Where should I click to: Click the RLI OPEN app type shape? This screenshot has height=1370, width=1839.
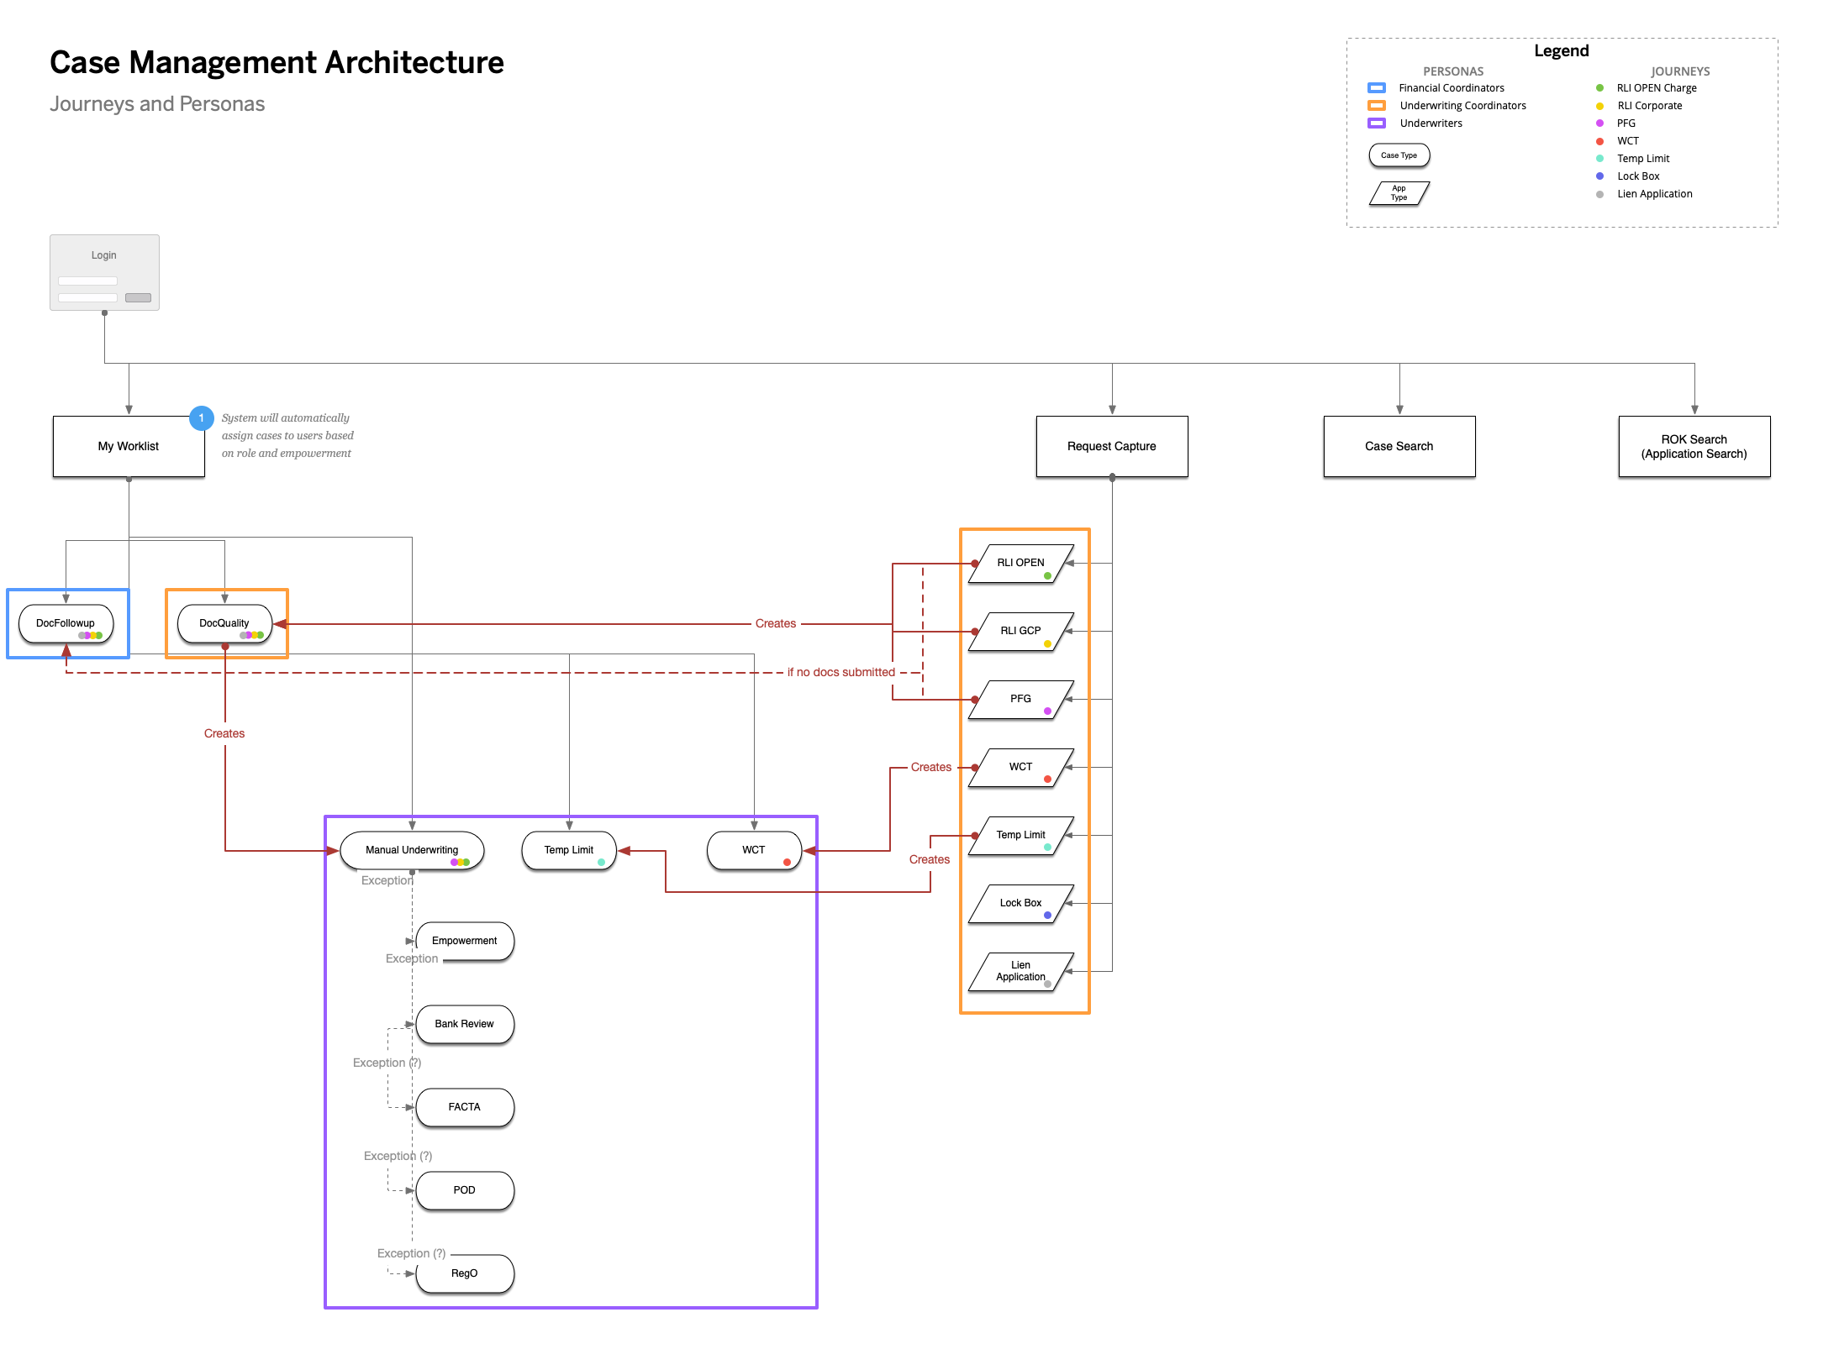tap(1021, 564)
